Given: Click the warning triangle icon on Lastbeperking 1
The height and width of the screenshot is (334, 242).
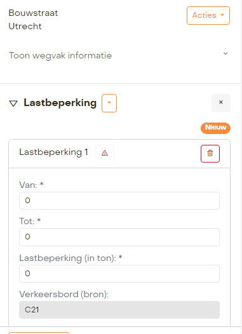Looking at the screenshot, I should pos(105,154).
